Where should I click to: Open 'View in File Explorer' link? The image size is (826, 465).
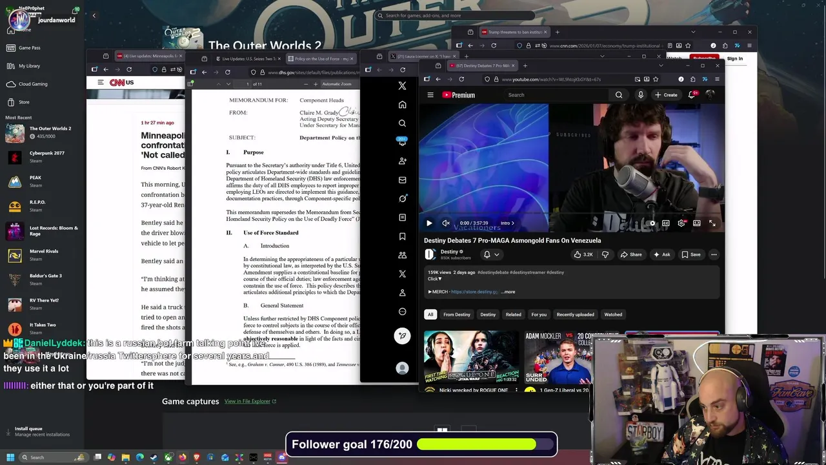(250, 401)
